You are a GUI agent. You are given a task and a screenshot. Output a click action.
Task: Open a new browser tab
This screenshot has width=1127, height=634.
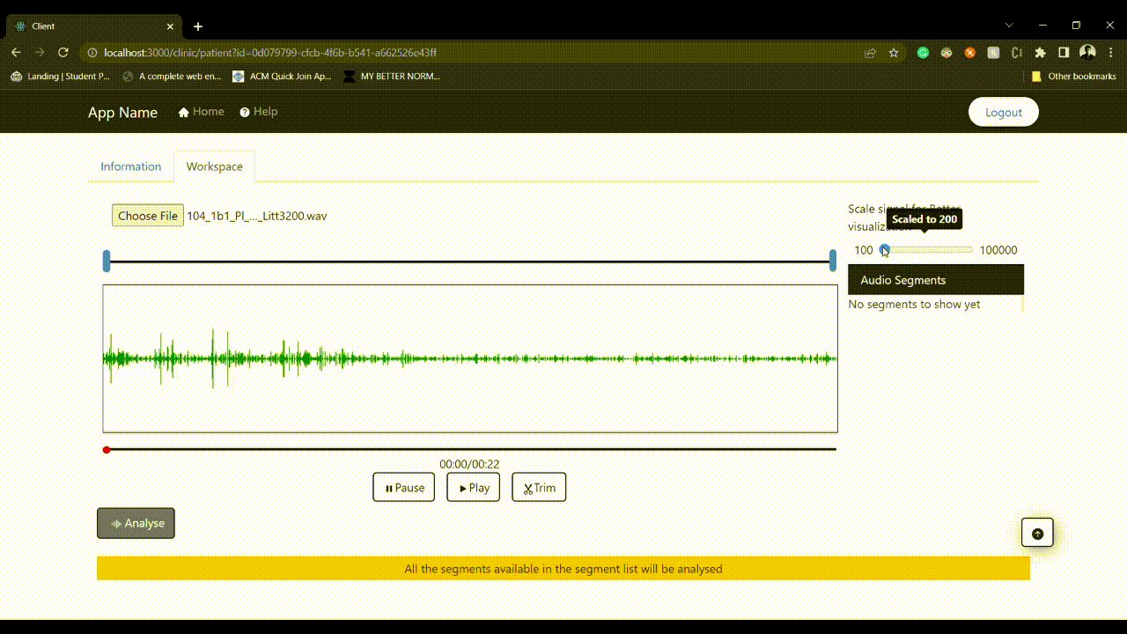tap(198, 26)
